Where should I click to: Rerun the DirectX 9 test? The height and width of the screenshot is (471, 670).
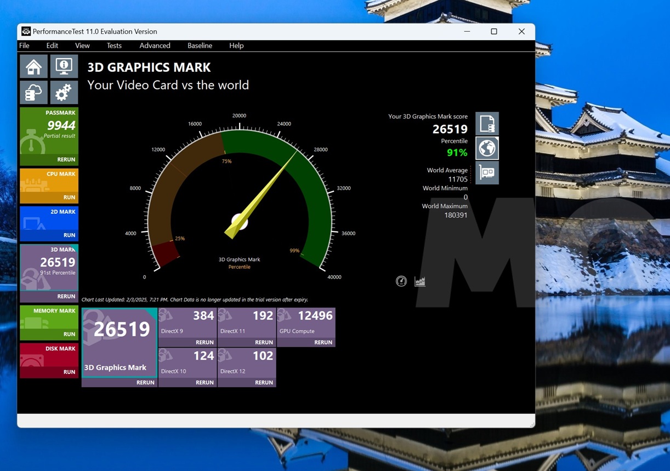tap(205, 342)
